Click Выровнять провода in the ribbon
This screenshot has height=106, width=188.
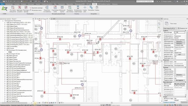(x=36, y=8)
